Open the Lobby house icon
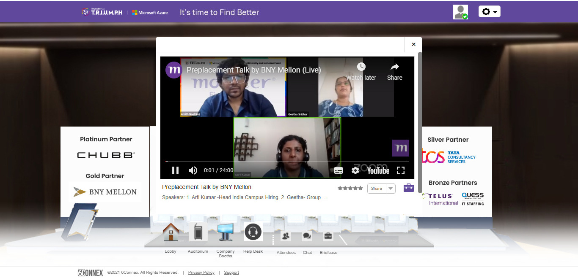578x278 pixels. (x=171, y=232)
